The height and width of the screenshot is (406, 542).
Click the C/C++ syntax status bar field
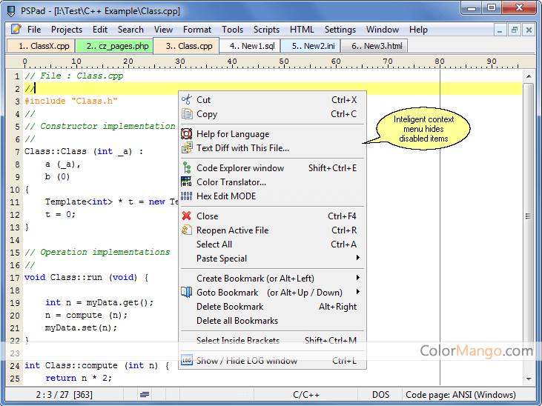pyautogui.click(x=306, y=395)
